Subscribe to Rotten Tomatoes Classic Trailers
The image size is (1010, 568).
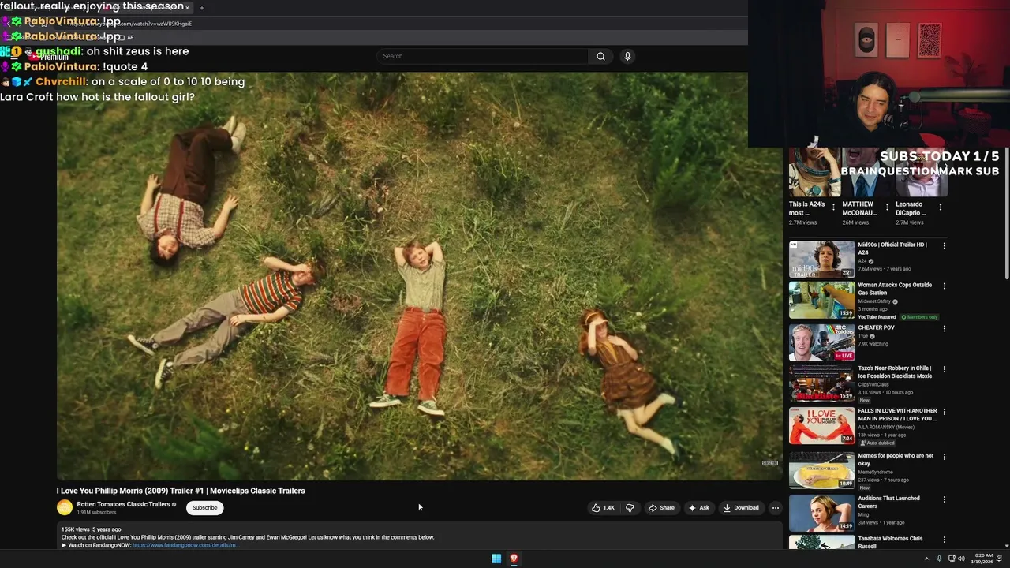click(x=204, y=508)
